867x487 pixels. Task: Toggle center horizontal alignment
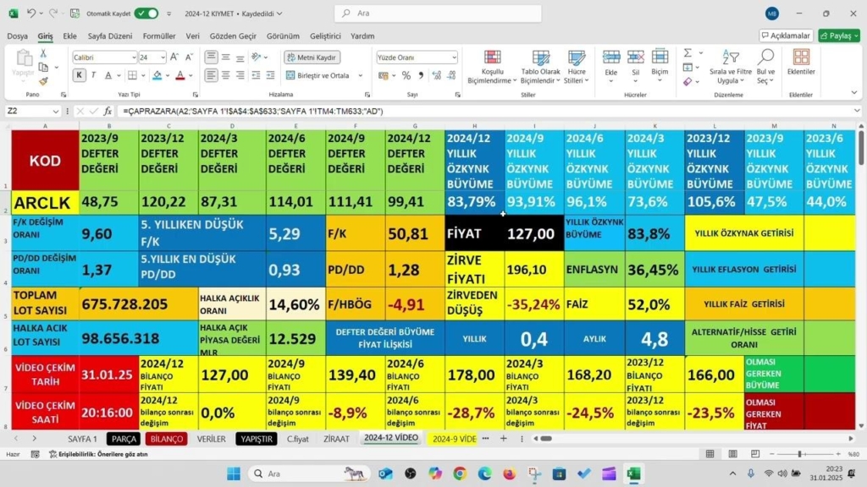pyautogui.click(x=225, y=75)
